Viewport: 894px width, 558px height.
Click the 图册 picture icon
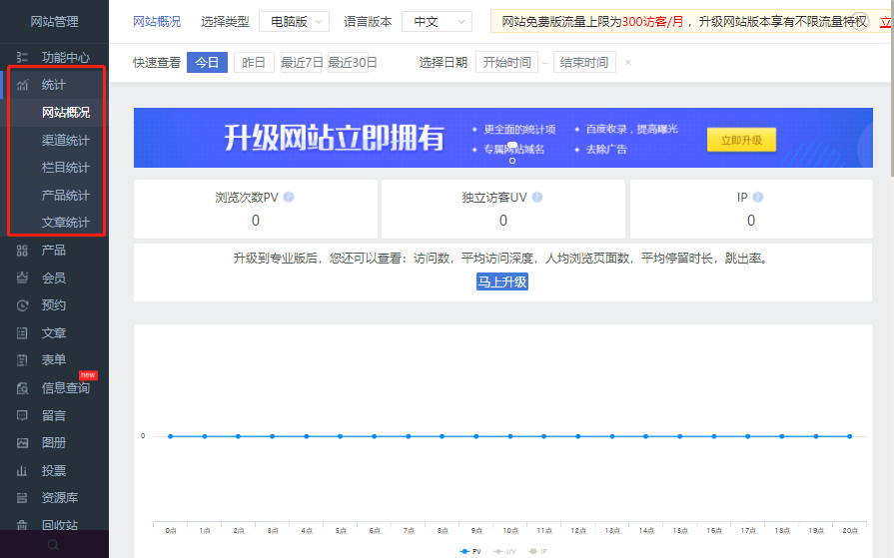pyautogui.click(x=22, y=443)
